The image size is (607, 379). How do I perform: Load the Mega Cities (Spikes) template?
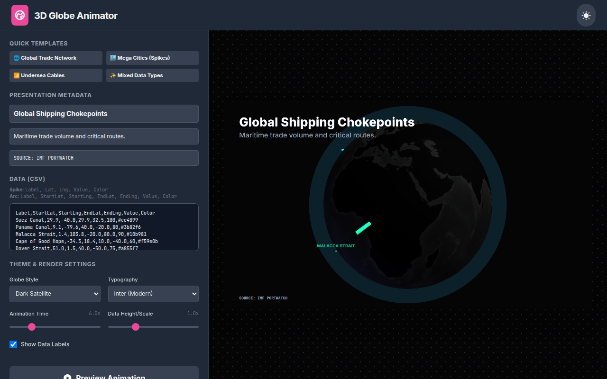(152, 58)
